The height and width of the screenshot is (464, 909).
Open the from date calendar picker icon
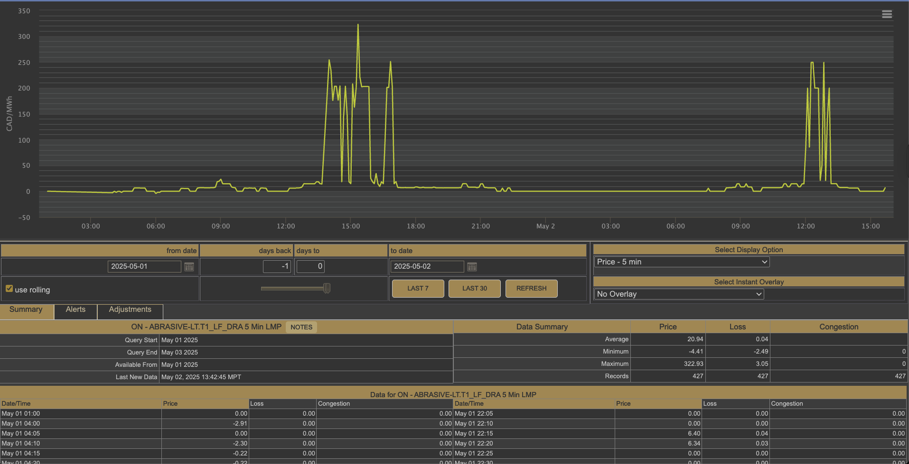(189, 267)
